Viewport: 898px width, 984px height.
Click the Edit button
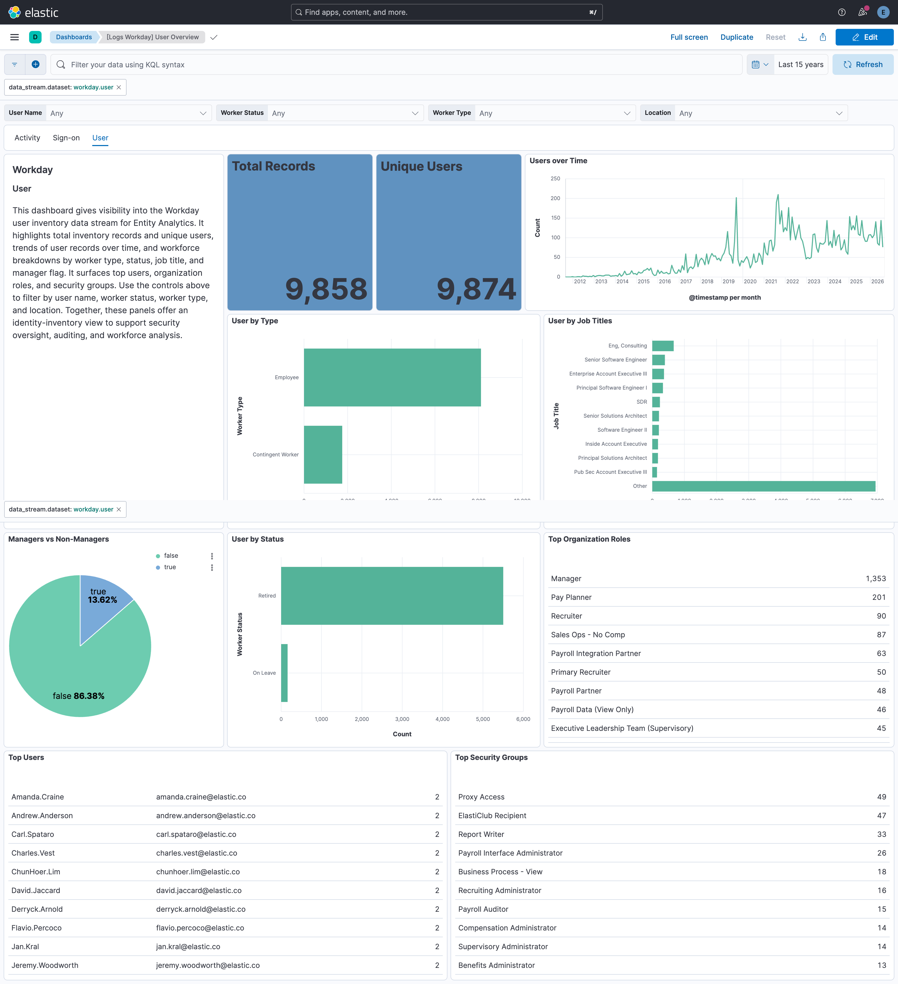[x=864, y=37]
